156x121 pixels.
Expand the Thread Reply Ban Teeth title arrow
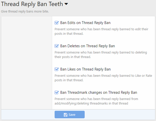pos(66,4)
